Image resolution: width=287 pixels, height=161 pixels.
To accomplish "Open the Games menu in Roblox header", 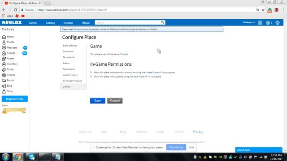I will (x=33, y=23).
